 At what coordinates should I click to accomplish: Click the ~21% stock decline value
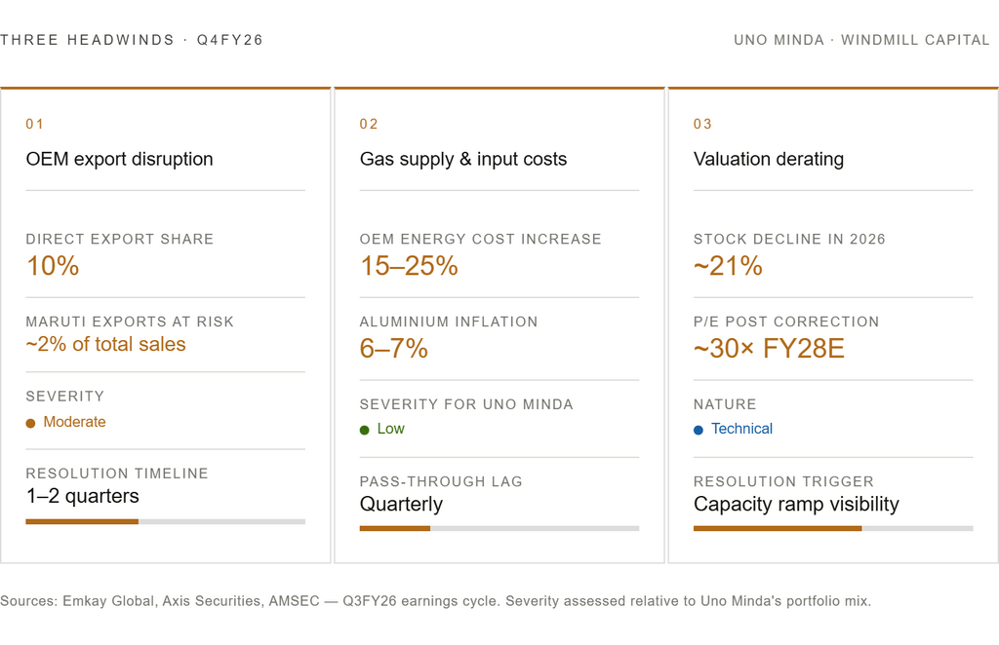pos(728,266)
